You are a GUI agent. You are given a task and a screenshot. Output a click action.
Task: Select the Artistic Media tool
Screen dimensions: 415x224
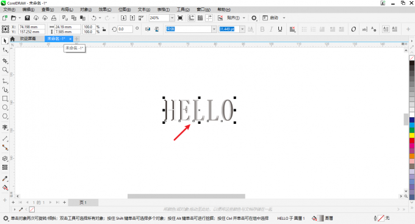(5, 90)
